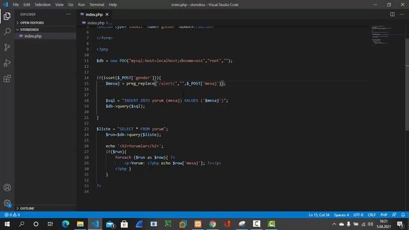
Task: Click index.php in the breadcrumb
Action: pyautogui.click(x=95, y=23)
